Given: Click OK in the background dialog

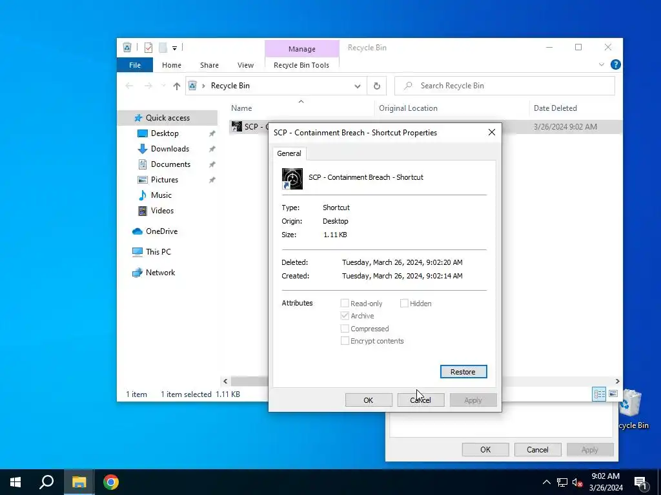Looking at the screenshot, I should point(485,449).
